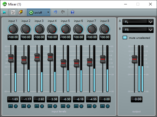Mute input 3 with its m button
Viewport: 157px width, 117px height.
tap(37, 106)
